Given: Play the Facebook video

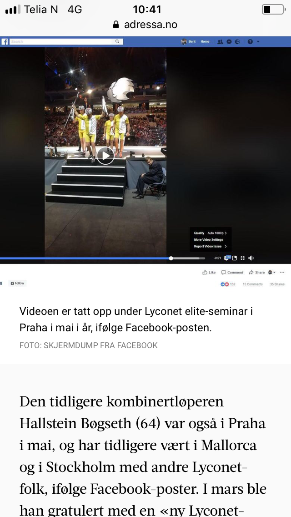Looking at the screenshot, I should click(x=105, y=156).
